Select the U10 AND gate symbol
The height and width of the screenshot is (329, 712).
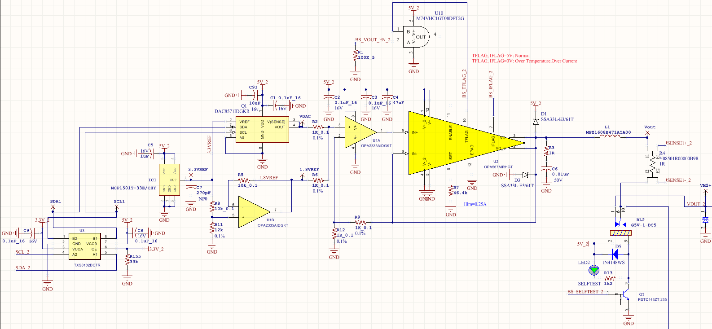pos(416,37)
